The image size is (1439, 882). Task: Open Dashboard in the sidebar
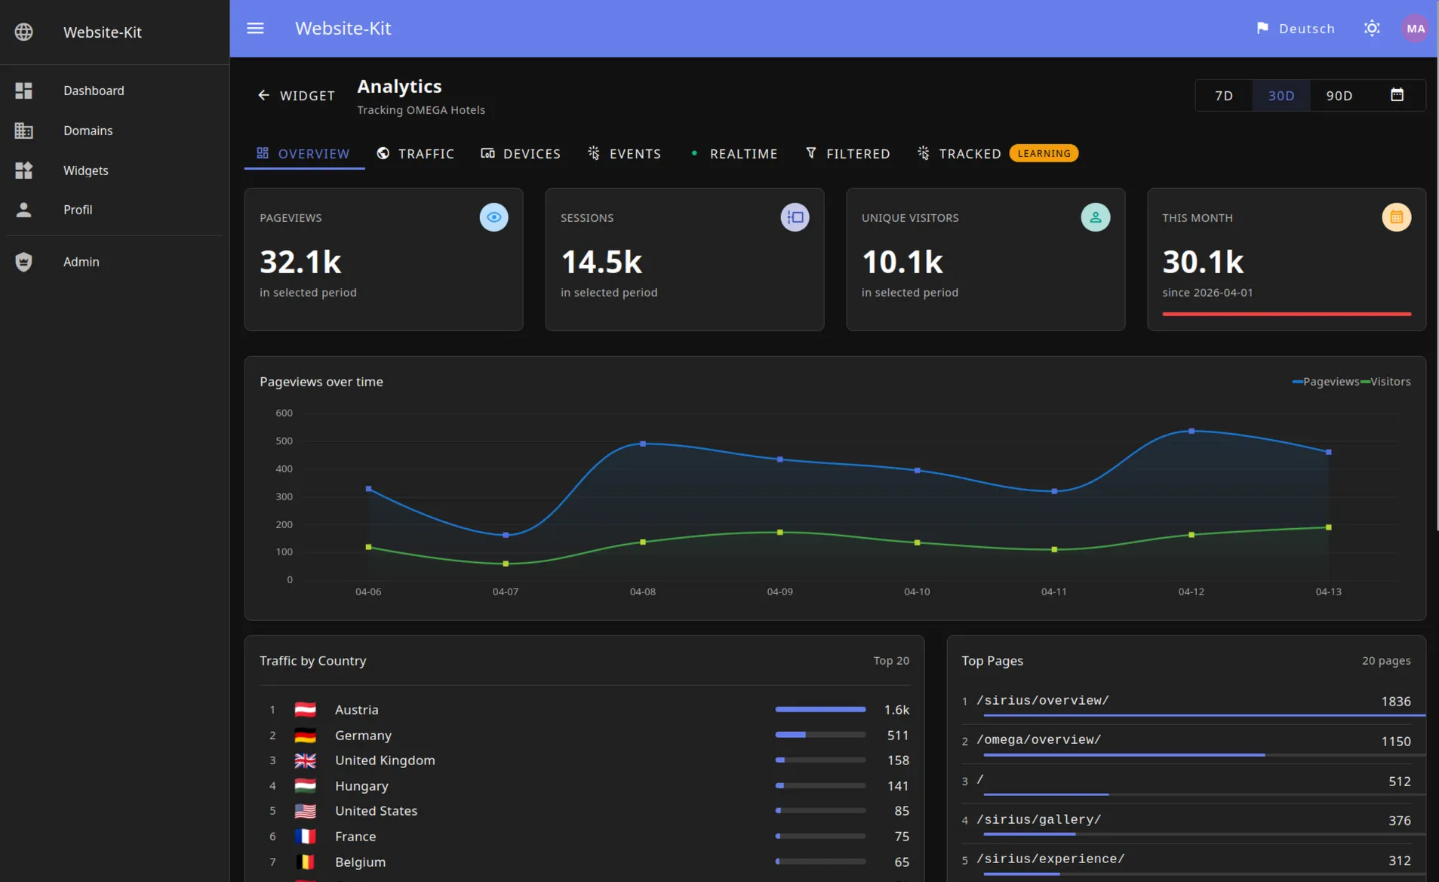115,91
